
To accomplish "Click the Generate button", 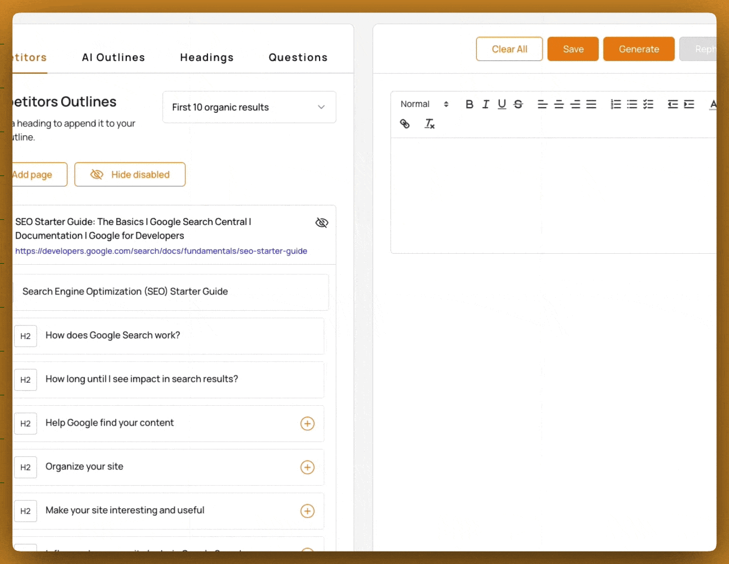I will tap(639, 49).
